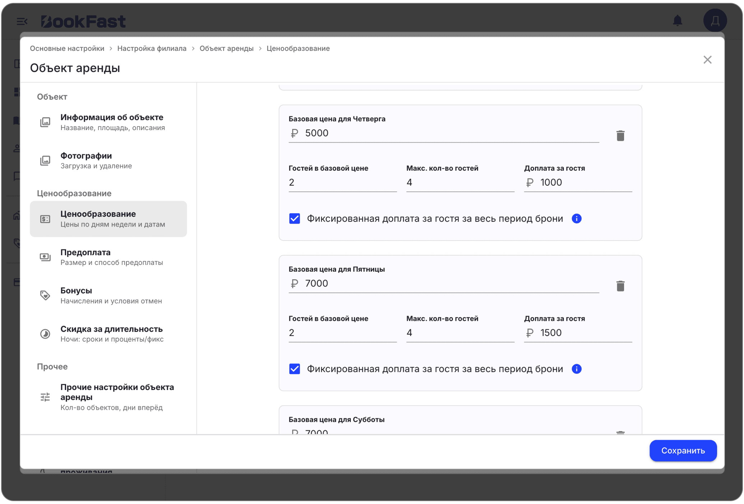Click the Скидка за длительность clock icon

(45, 334)
